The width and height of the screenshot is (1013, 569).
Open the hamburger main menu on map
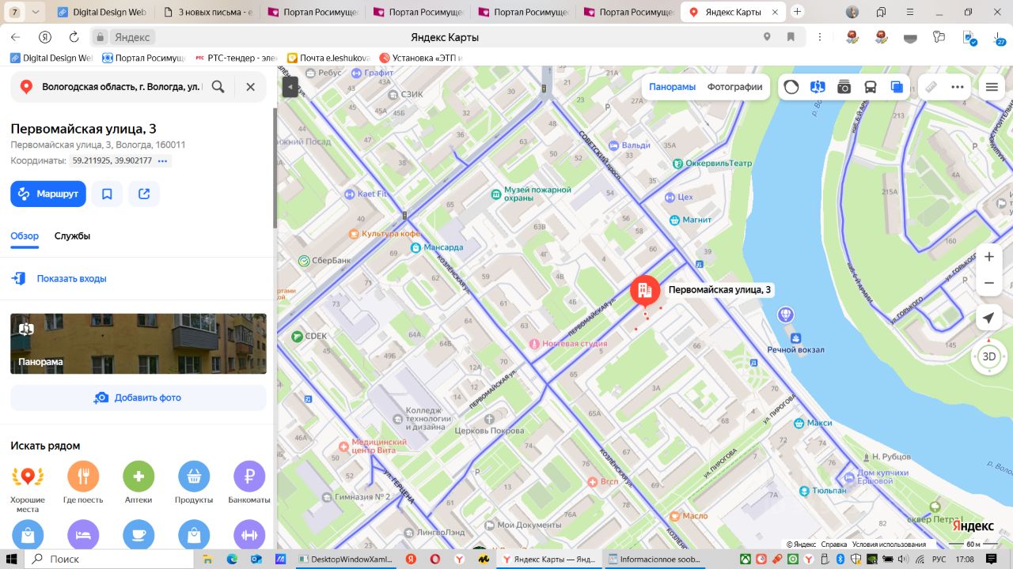(992, 87)
